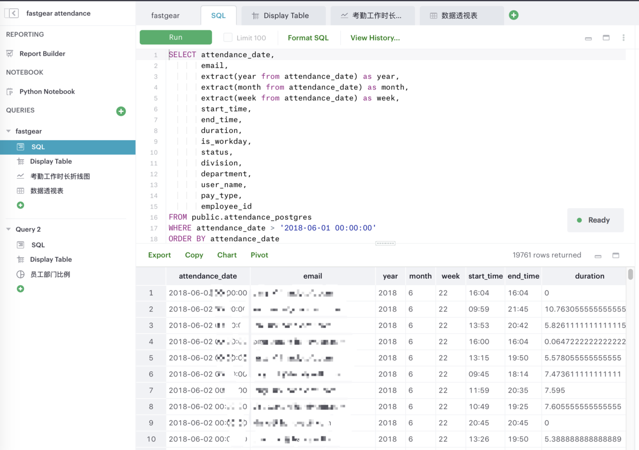
Task: Click 19761 rows returned text
Action: coord(547,255)
